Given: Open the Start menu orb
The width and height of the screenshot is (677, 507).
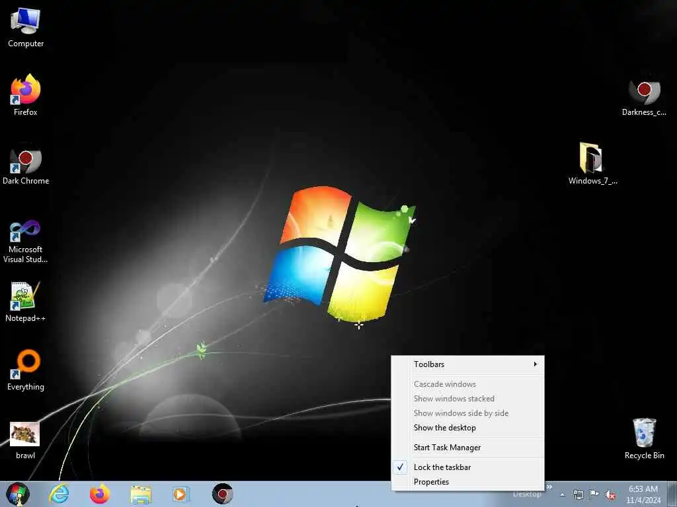Looking at the screenshot, I should [18, 494].
